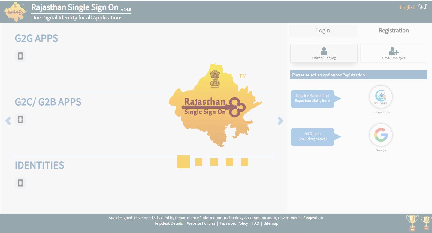Select English language option
Image resolution: width=432 pixels, height=233 pixels.
[x=407, y=7]
